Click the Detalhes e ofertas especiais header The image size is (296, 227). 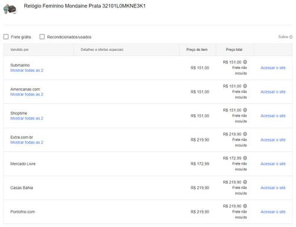point(102,50)
